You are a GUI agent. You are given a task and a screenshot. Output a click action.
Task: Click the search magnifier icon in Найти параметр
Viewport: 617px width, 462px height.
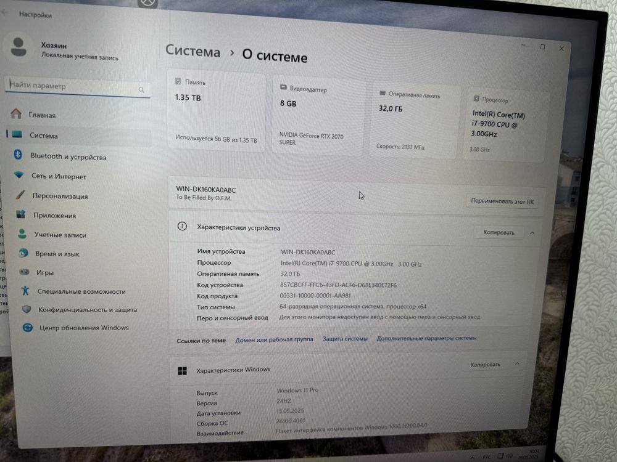pyautogui.click(x=141, y=90)
